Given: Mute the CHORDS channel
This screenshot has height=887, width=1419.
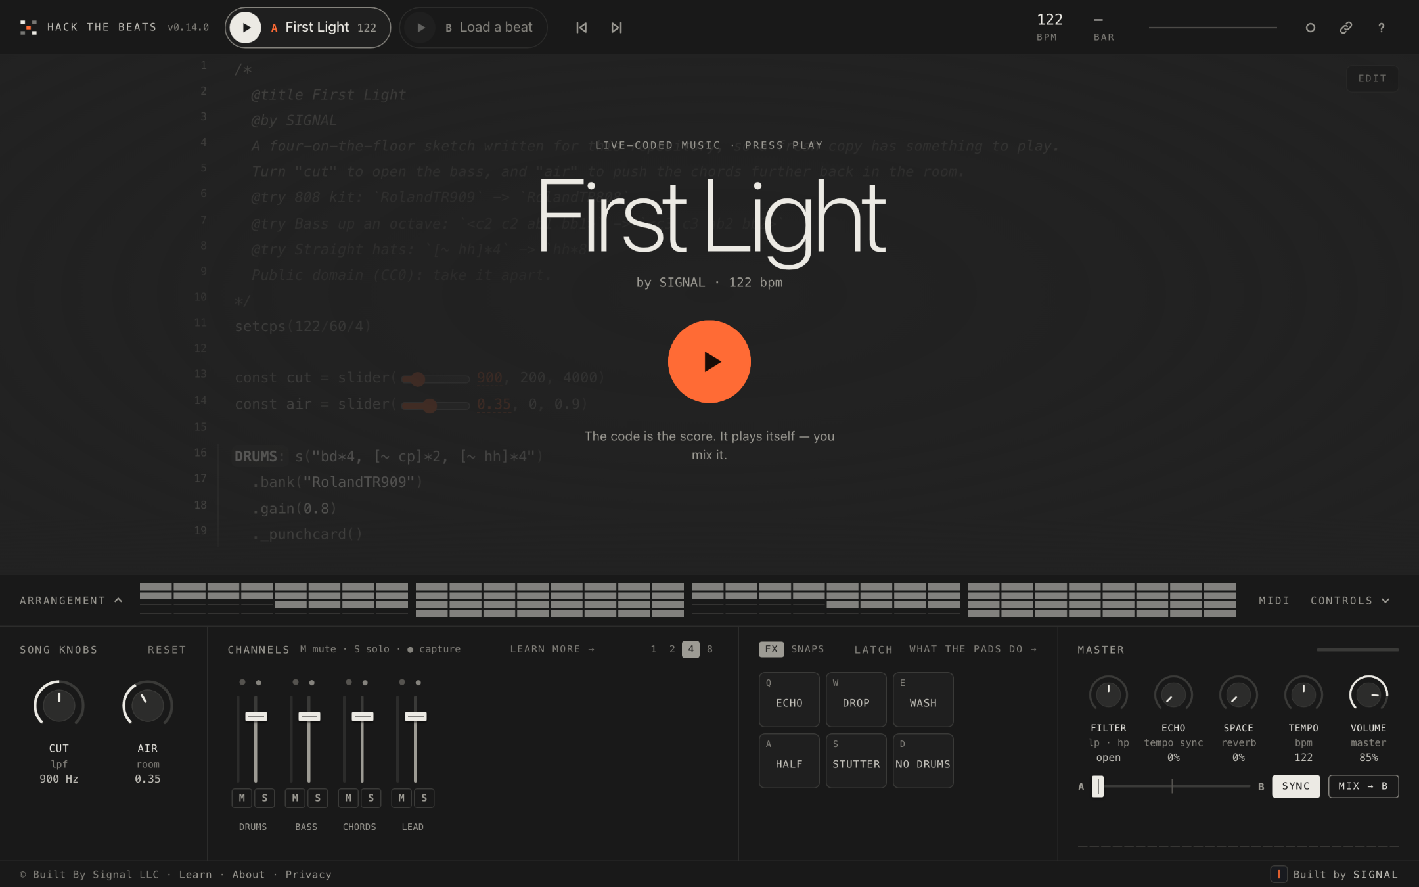Looking at the screenshot, I should [x=348, y=798].
